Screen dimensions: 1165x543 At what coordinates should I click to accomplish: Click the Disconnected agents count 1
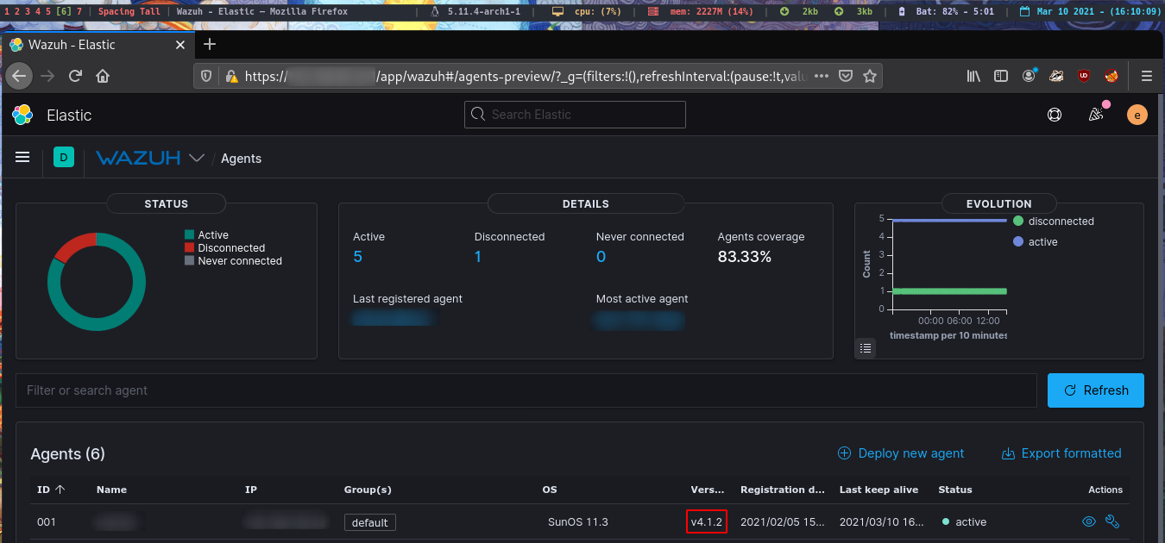point(478,256)
